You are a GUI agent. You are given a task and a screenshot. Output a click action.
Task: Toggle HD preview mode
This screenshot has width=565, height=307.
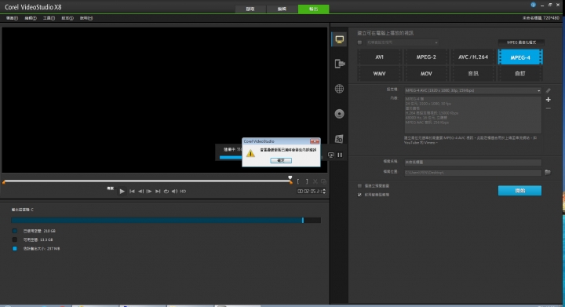point(183,192)
